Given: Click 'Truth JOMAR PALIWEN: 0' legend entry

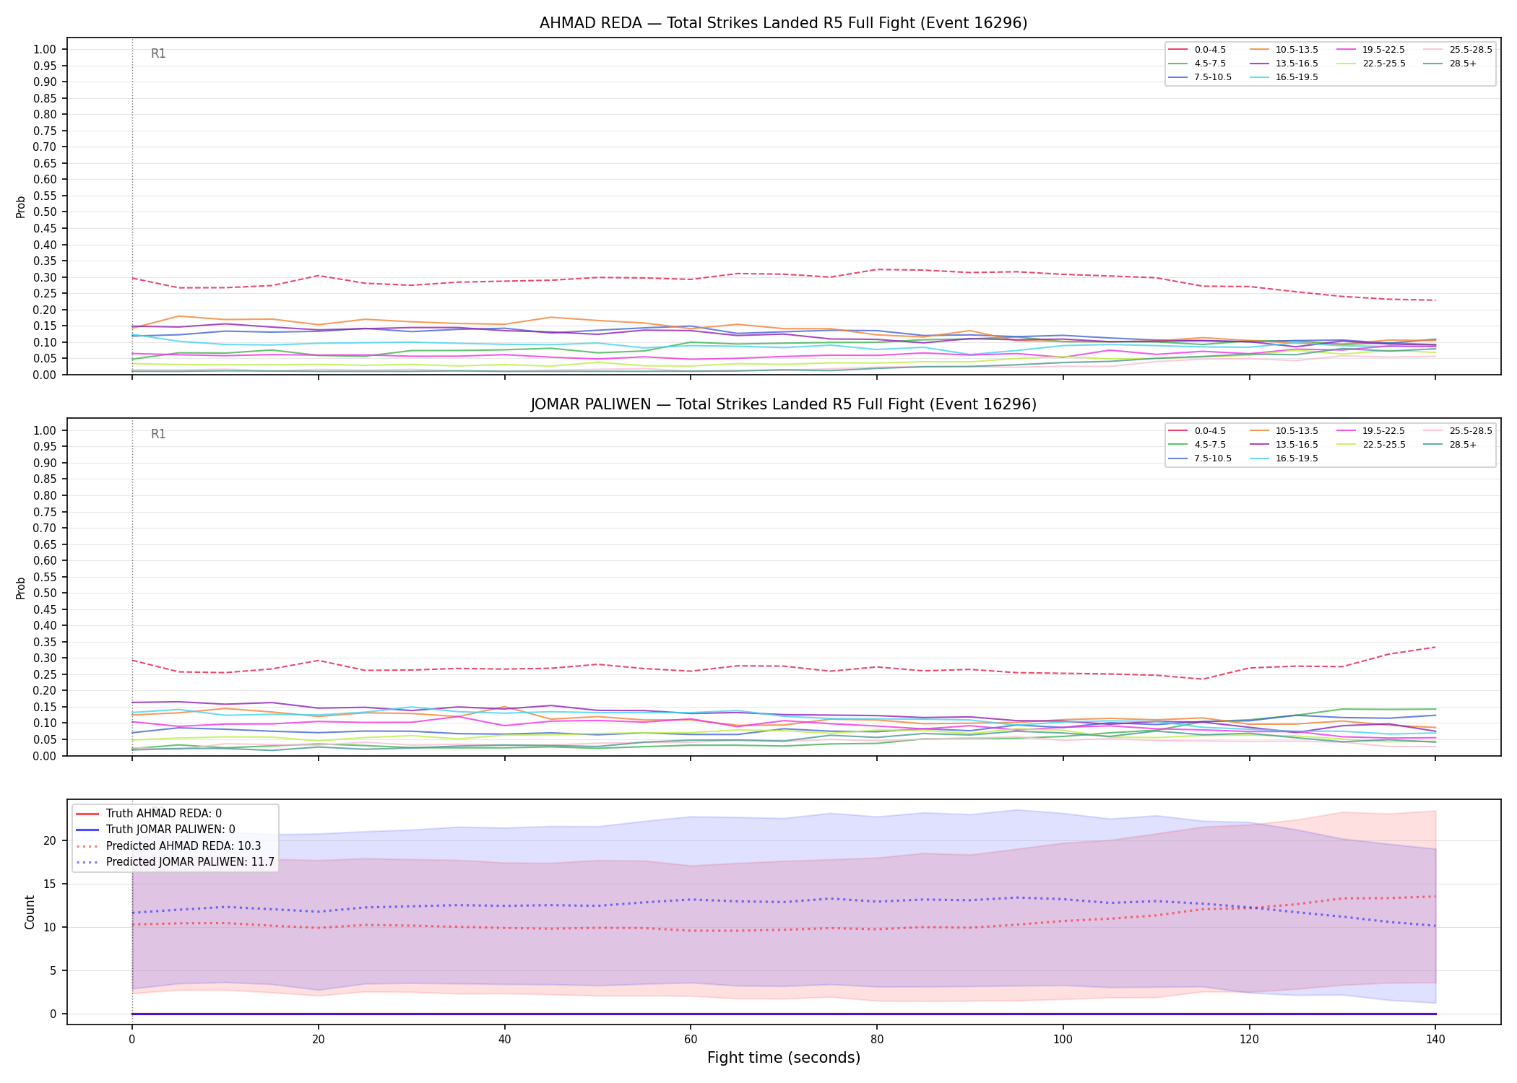Looking at the screenshot, I should pyautogui.click(x=155, y=830).
